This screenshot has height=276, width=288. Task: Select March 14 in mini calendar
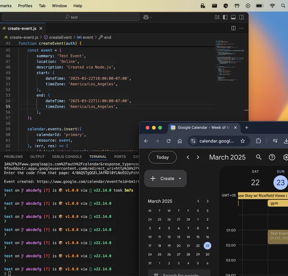188,237
